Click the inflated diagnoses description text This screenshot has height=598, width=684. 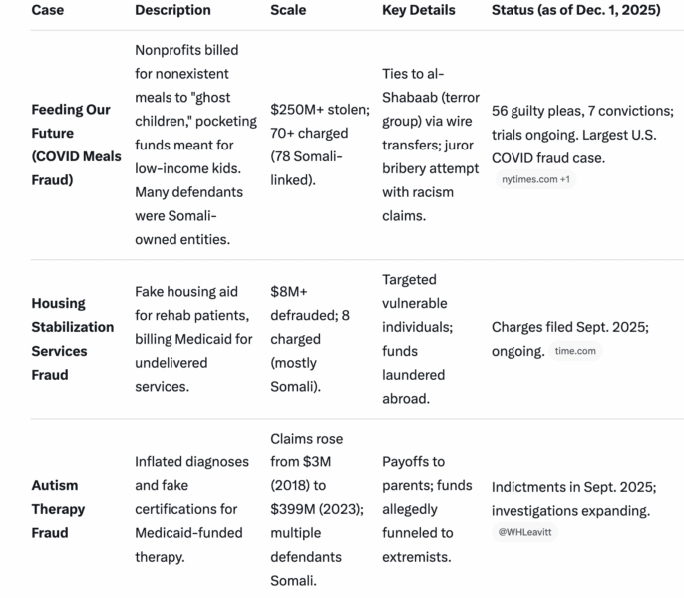pyautogui.click(x=188, y=509)
